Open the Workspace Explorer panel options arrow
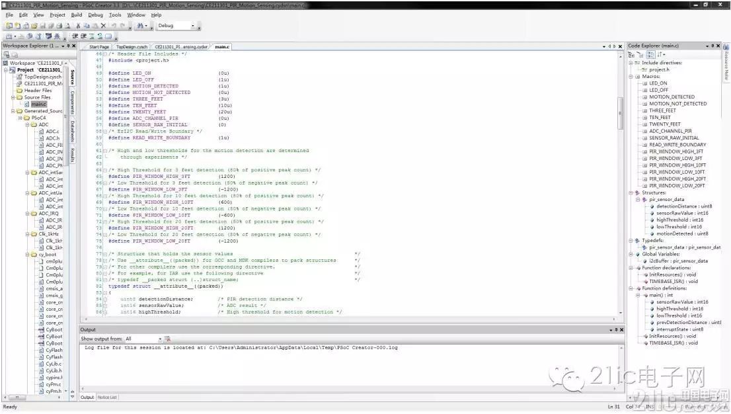The height and width of the screenshot is (414, 731). point(63,46)
